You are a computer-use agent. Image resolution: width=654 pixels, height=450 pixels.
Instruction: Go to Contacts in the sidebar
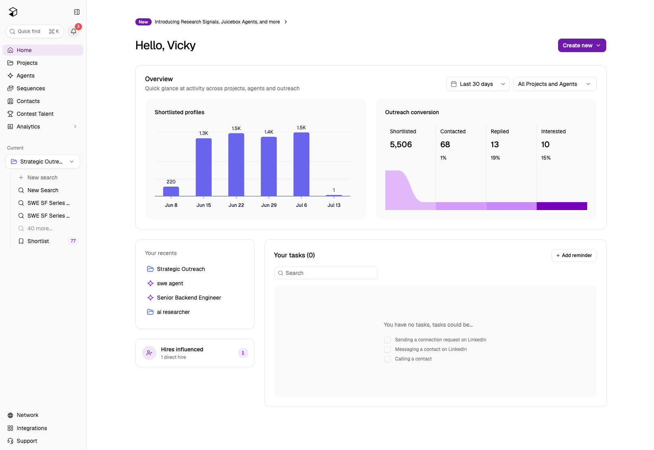click(x=43, y=101)
